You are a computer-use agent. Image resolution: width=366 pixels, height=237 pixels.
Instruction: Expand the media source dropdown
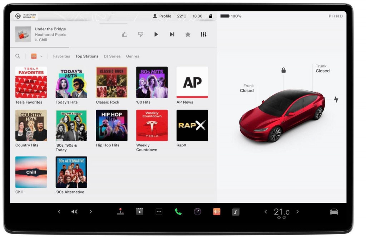pyautogui.click(x=37, y=56)
